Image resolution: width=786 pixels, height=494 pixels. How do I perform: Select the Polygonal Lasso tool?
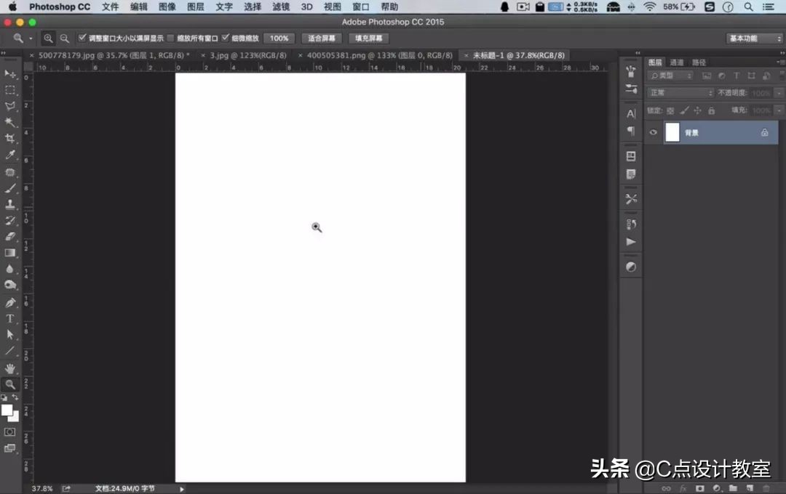[x=10, y=106]
